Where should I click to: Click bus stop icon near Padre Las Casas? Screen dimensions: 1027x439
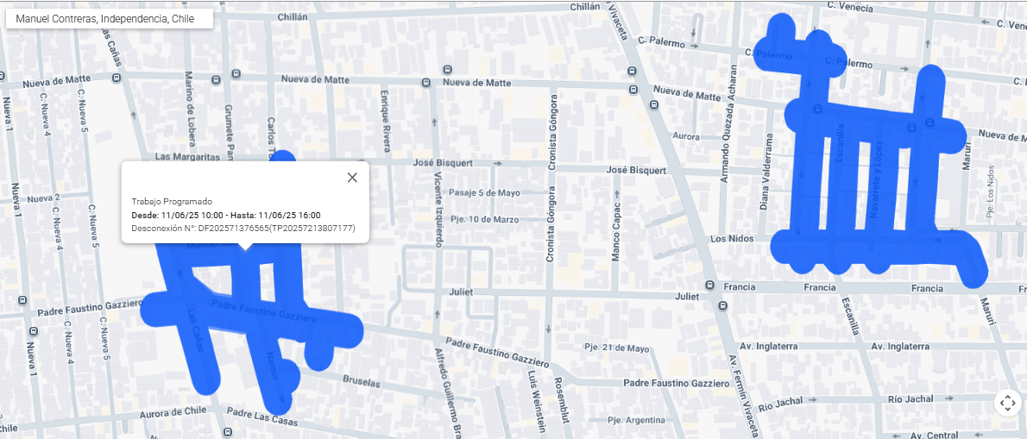tap(228, 432)
